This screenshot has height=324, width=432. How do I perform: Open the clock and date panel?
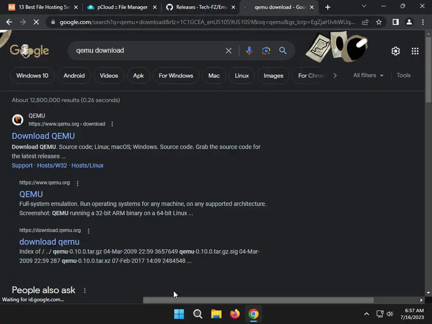click(413, 314)
